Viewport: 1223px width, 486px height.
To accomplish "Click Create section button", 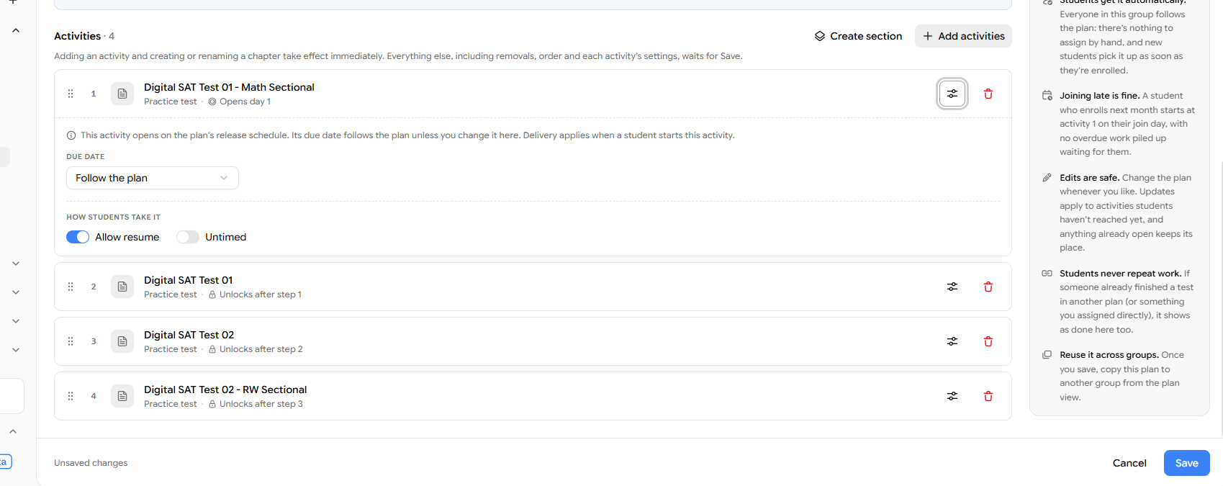I will coord(858,36).
